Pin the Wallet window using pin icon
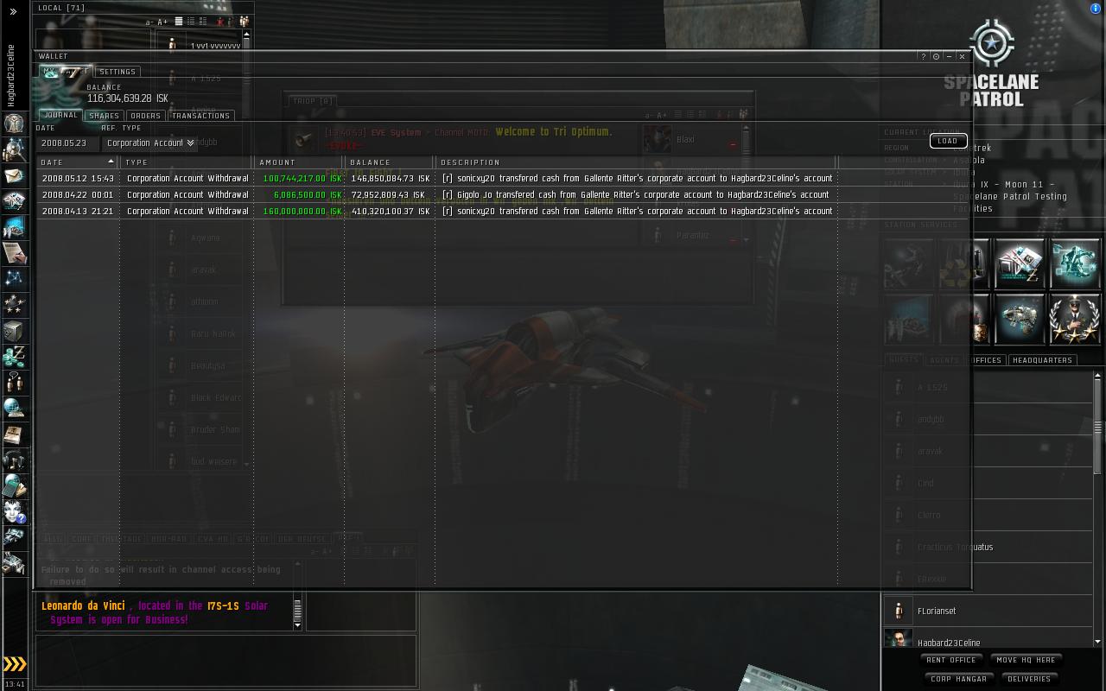Viewport: 1106px width, 691px height. pos(936,57)
